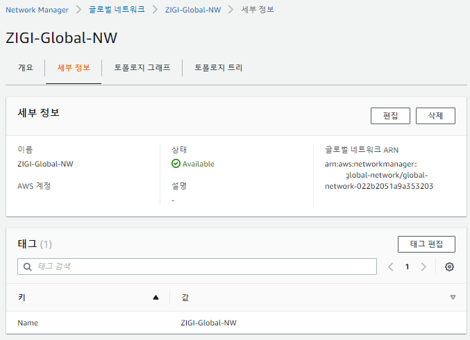
Task: Click the 삭제 button
Action: coord(435,116)
